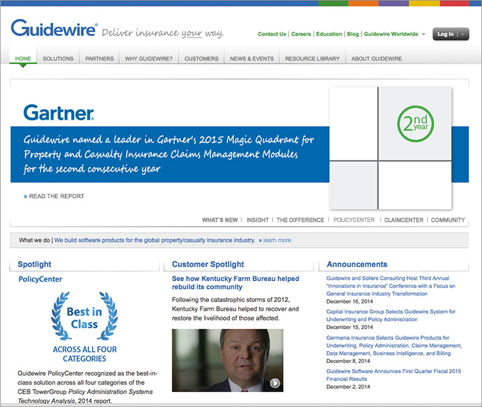The height and width of the screenshot is (407, 482).
Task: Click the green 2nd year badge
Action: [415, 124]
